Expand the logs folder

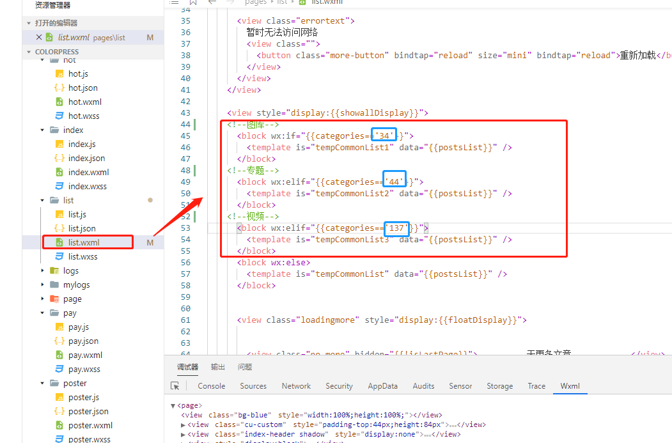pyautogui.click(x=42, y=271)
